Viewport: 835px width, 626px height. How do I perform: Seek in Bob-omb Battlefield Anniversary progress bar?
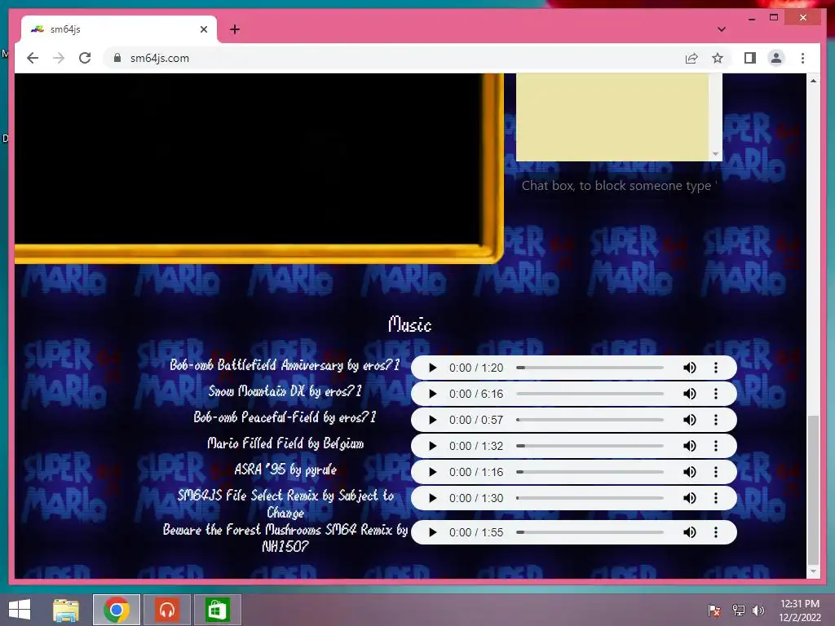click(x=590, y=368)
